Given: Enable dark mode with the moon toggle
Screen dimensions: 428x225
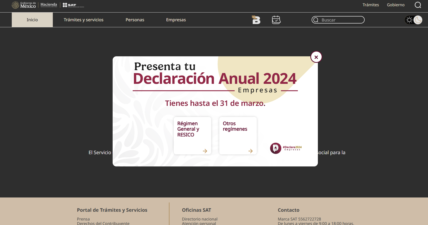Looking at the screenshot, I should (418, 20).
